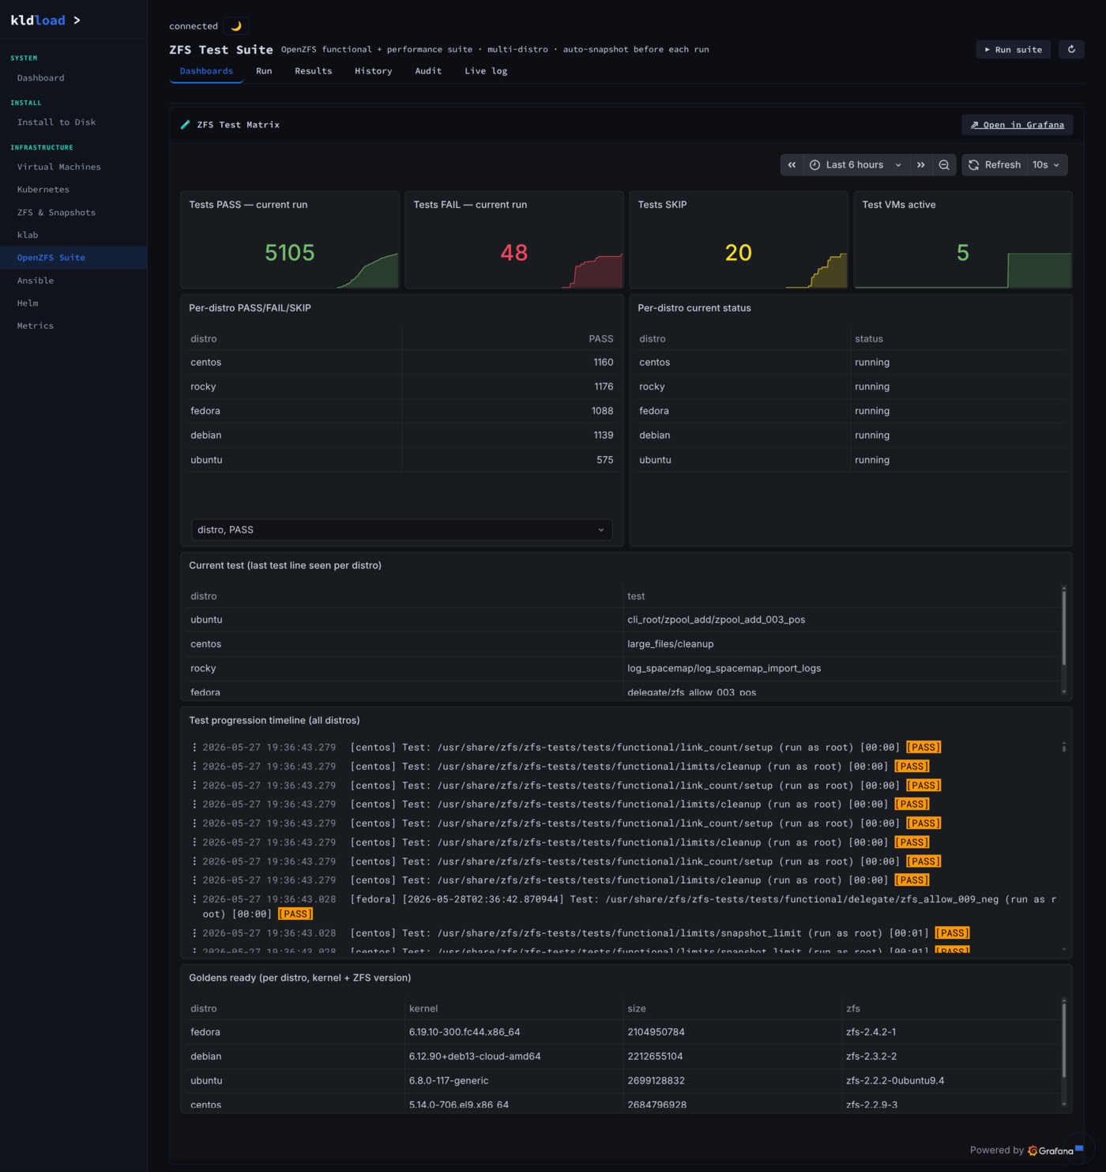Click the Test VMs active value 5
The image size is (1106, 1172).
pos(963,253)
